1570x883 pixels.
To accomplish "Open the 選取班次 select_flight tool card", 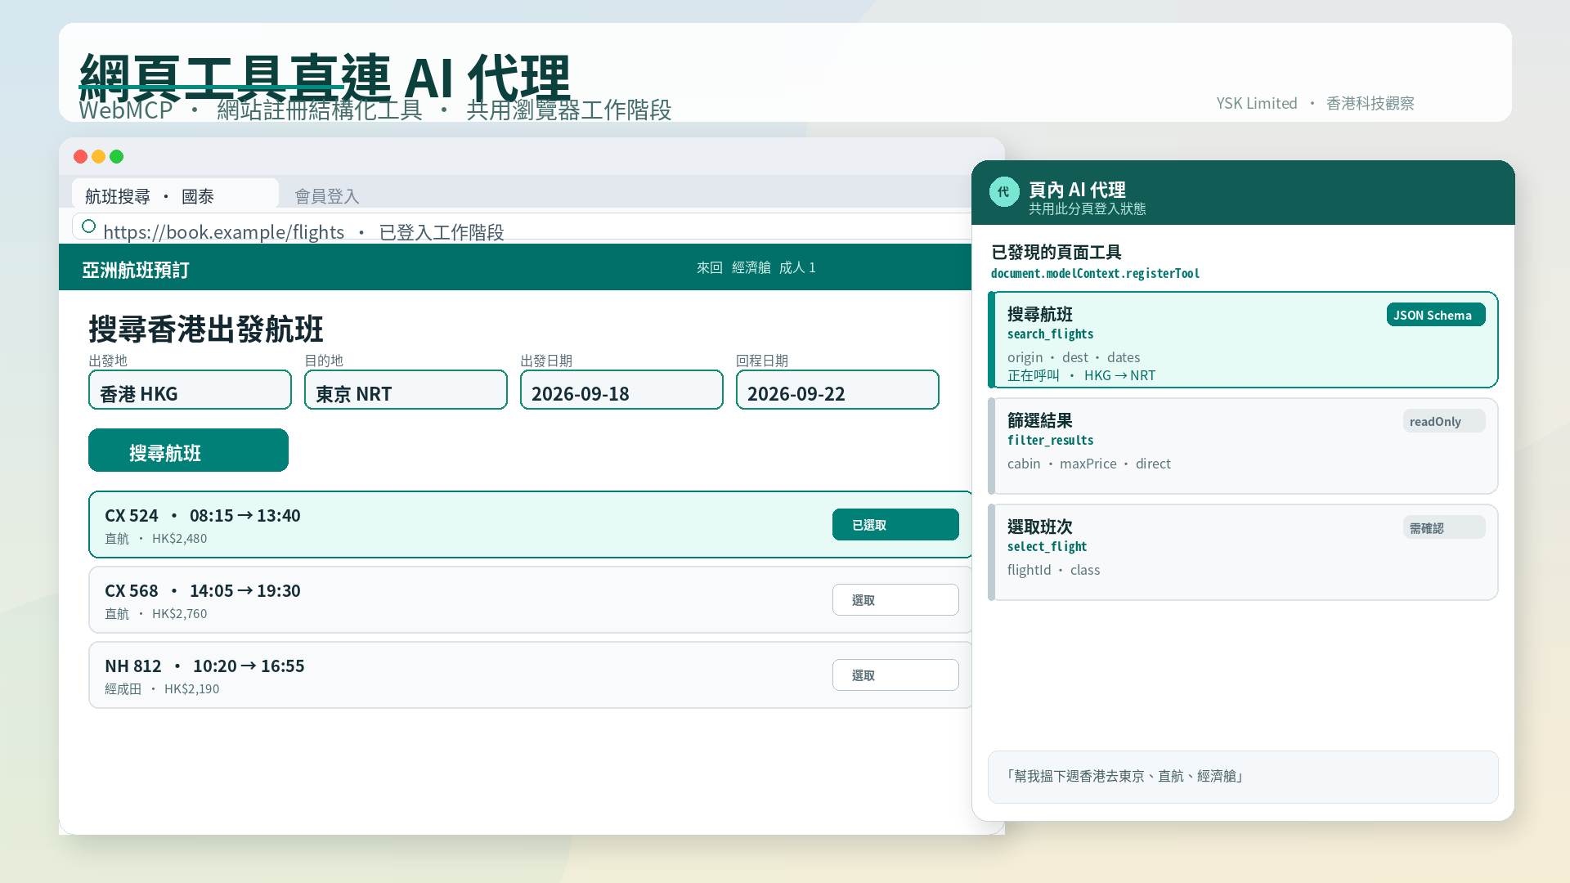I will click(1243, 553).
